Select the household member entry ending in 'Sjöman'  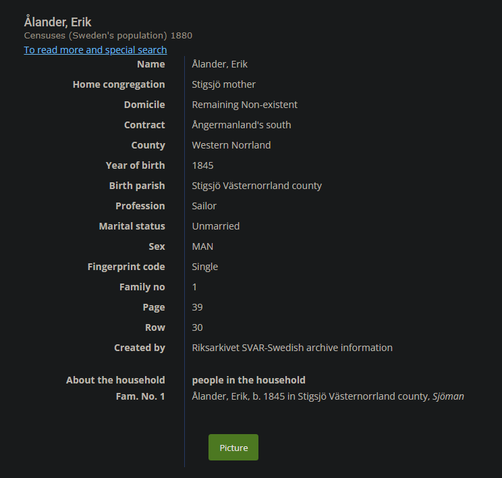pyautogui.click(x=328, y=396)
